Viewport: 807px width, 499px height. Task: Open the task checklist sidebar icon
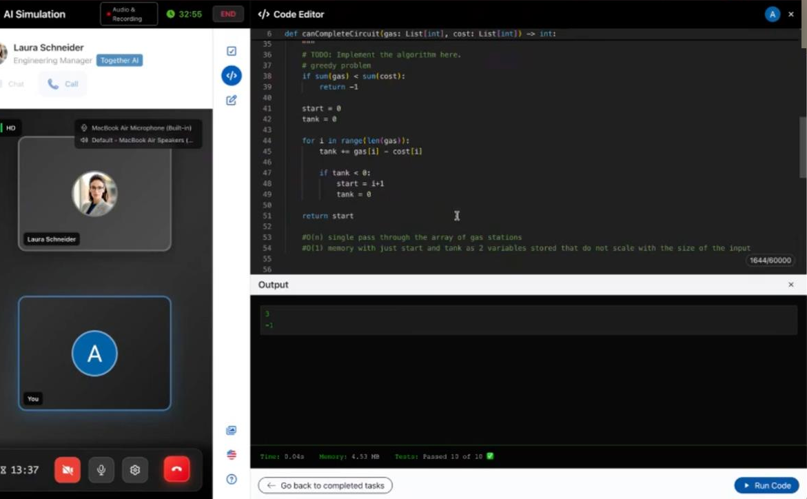(x=232, y=51)
